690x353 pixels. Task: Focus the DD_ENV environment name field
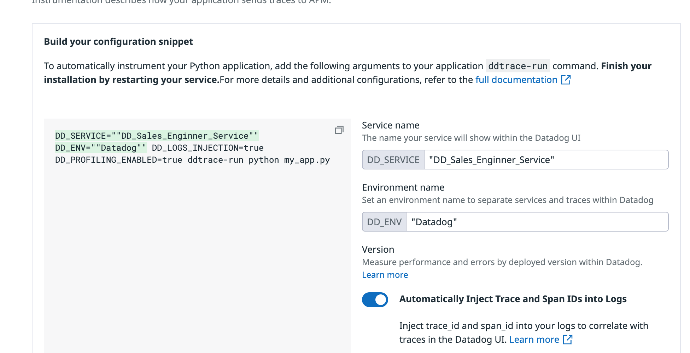click(x=537, y=222)
